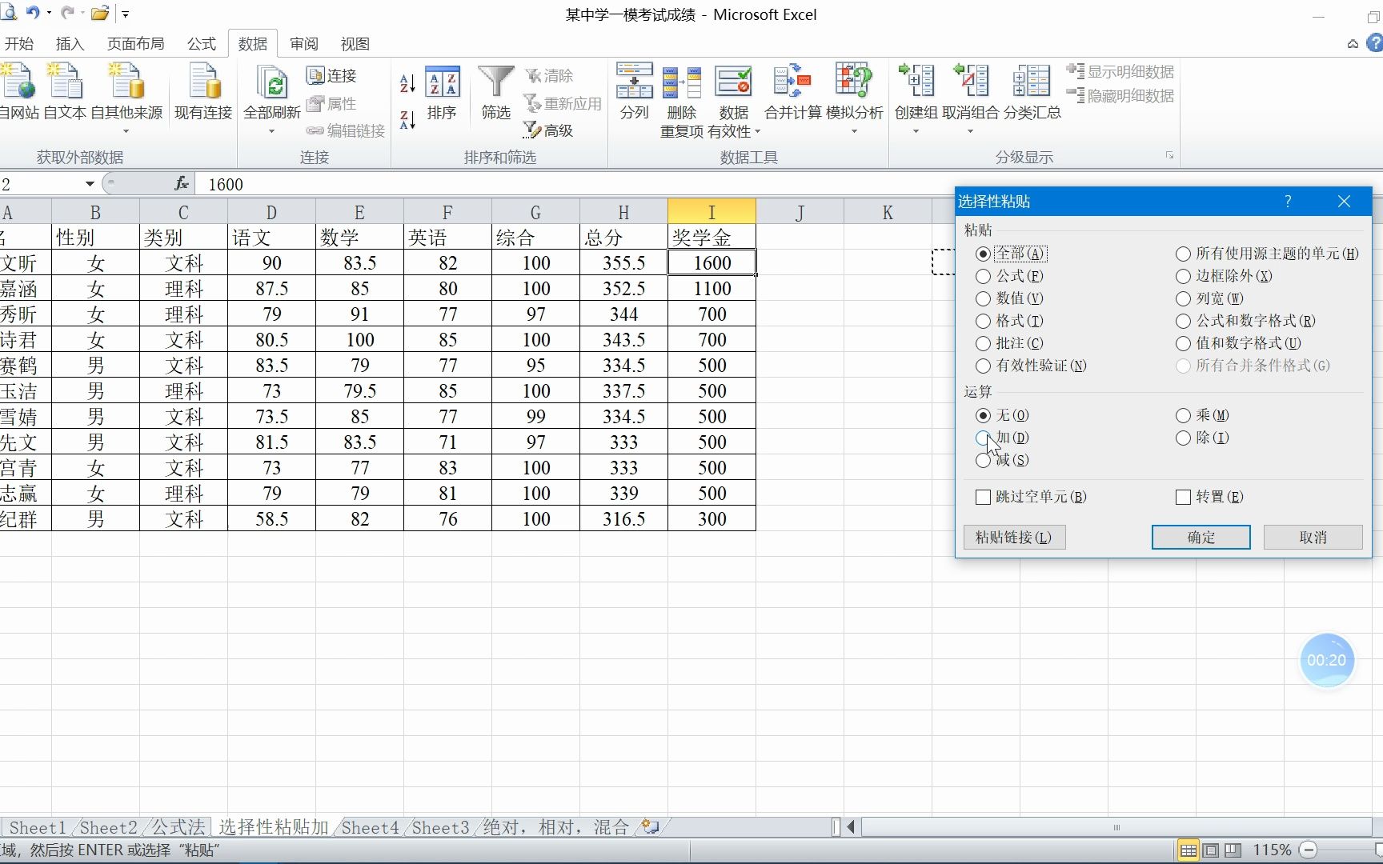Click the horizontal scrollbar thumb
Image resolution: width=1383 pixels, height=864 pixels.
[x=1116, y=827]
